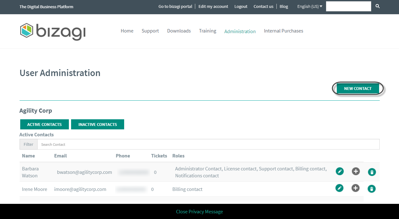The height and width of the screenshot is (219, 399).
Task: Open the Home menu
Action: [x=127, y=31]
